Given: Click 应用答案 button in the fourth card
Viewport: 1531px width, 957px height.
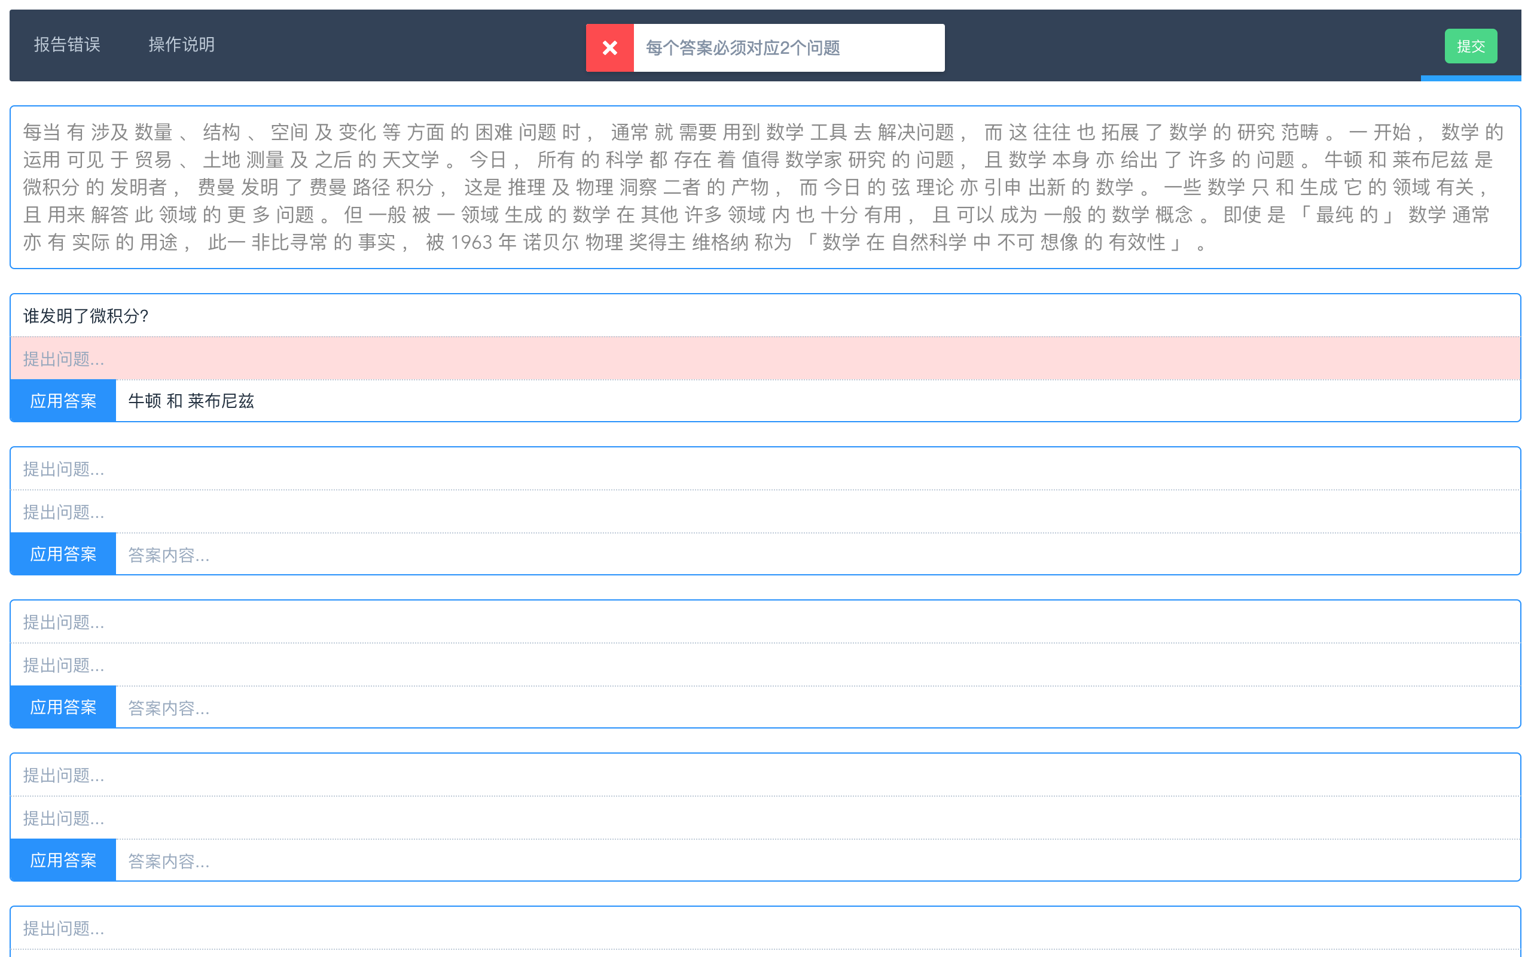Looking at the screenshot, I should tap(63, 860).
